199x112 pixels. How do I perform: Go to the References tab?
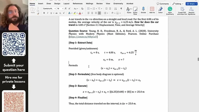click(77, 4)
